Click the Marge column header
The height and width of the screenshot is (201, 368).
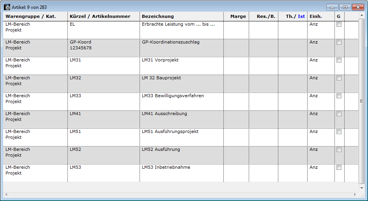click(x=238, y=16)
